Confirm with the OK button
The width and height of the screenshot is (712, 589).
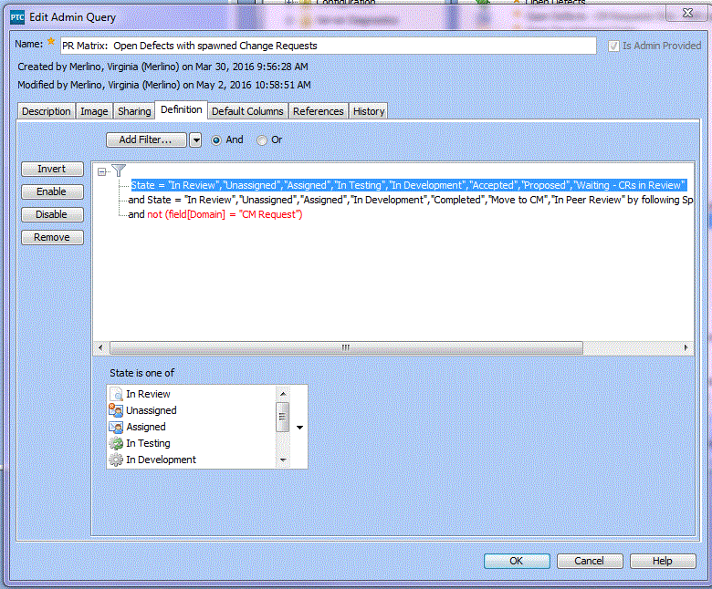[x=517, y=561]
